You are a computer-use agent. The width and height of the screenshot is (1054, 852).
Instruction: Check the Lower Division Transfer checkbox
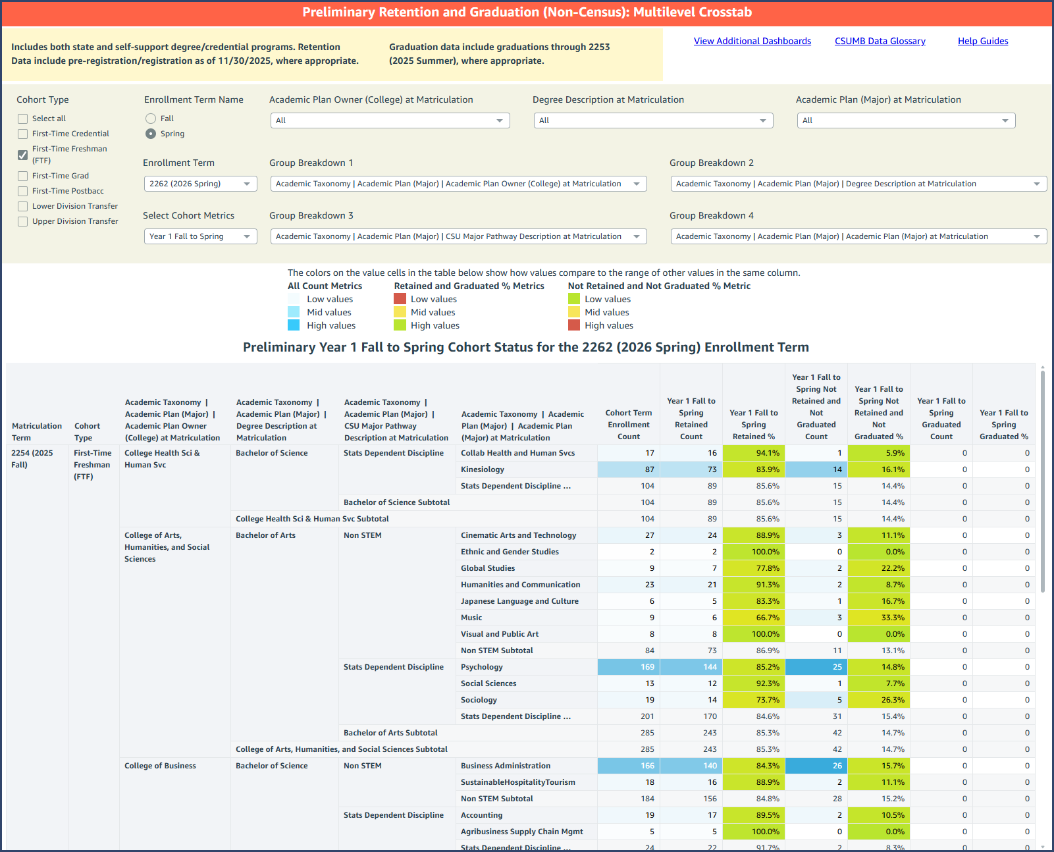(22, 205)
